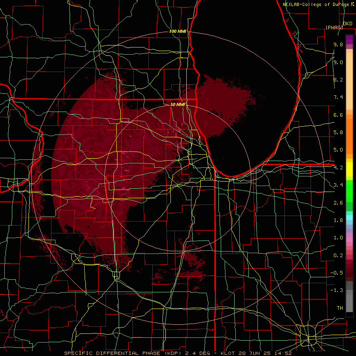The height and width of the screenshot is (356, 356).
Task: Click the "[PHAS]" legend header
Action: 334,27
